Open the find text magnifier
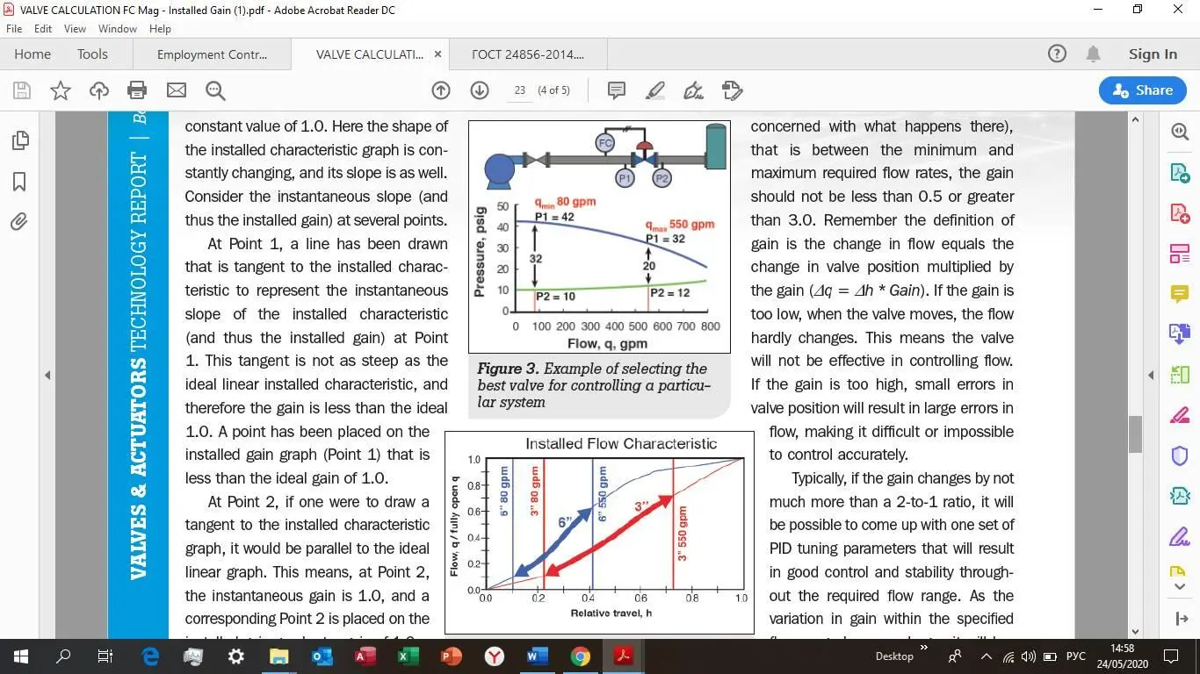Viewport: 1200px width, 674px height. click(x=215, y=90)
